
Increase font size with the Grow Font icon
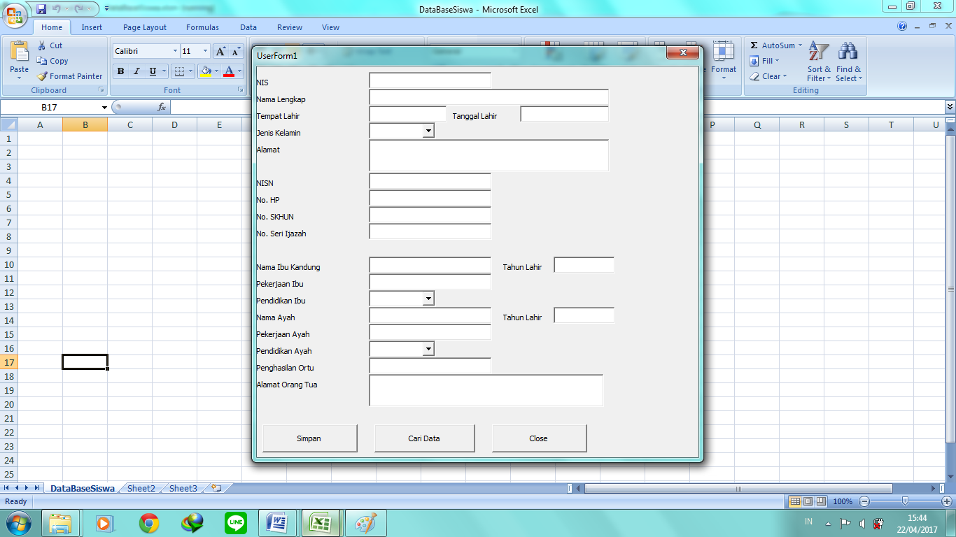(220, 51)
